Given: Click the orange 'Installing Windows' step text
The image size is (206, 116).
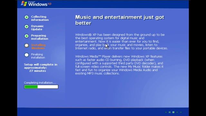Looking at the screenshot, I should (38, 46).
